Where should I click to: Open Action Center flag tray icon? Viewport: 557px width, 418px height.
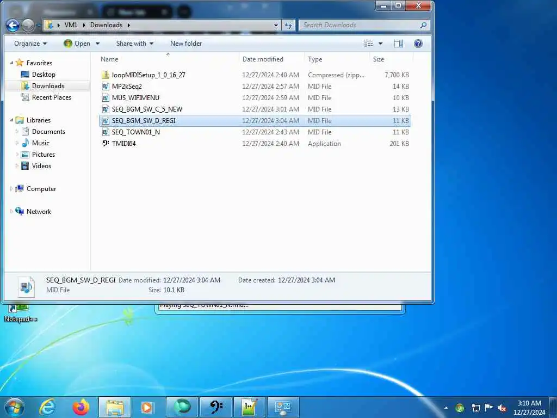click(489, 408)
